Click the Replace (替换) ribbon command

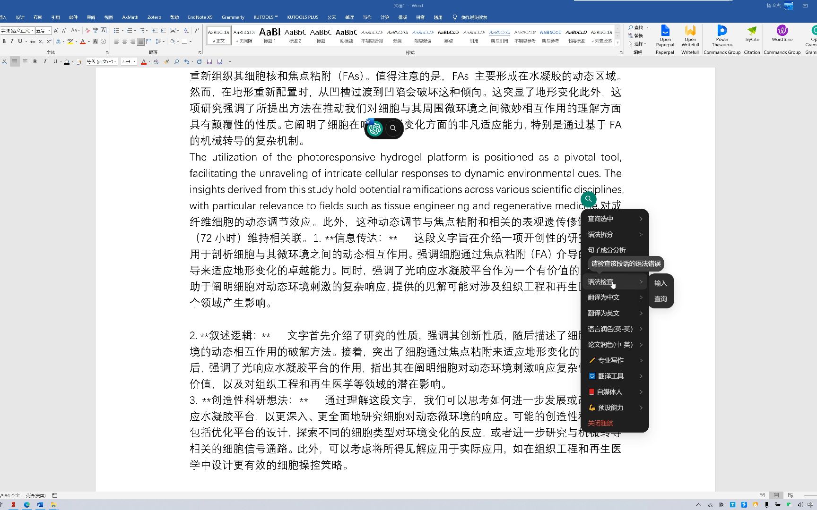pos(635,36)
